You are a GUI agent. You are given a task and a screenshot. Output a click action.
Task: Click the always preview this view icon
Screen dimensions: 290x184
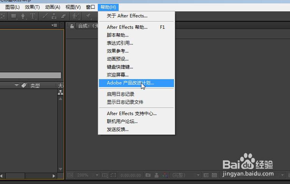tap(70, 175)
